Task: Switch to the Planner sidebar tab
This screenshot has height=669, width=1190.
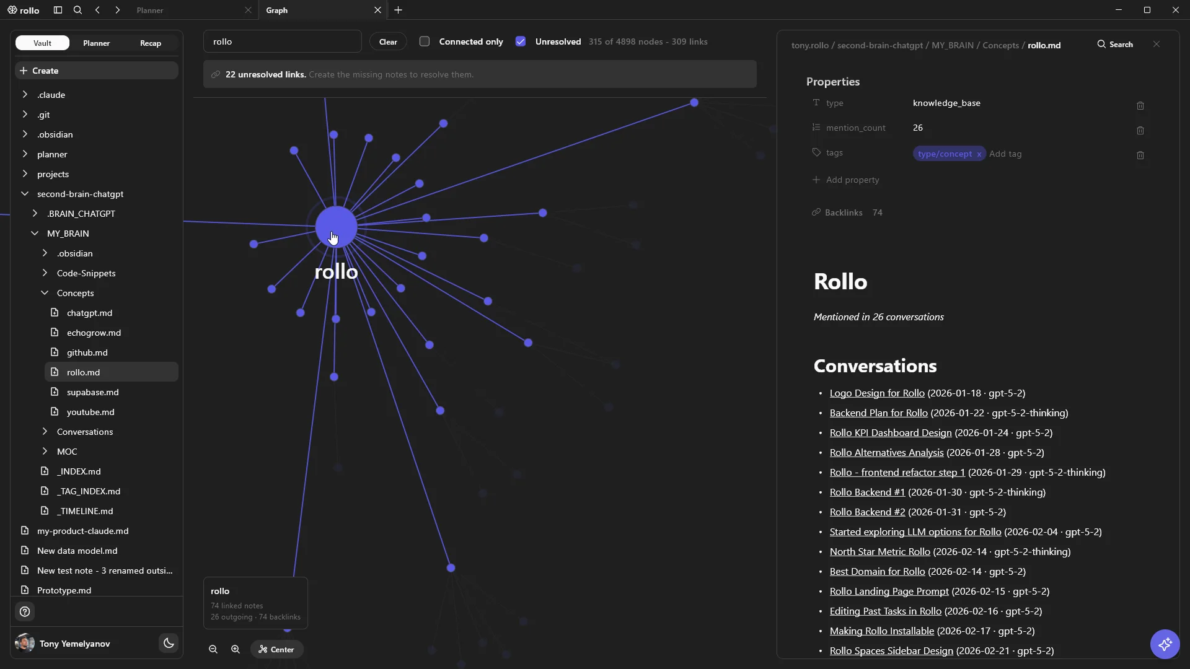Action: click(x=96, y=43)
